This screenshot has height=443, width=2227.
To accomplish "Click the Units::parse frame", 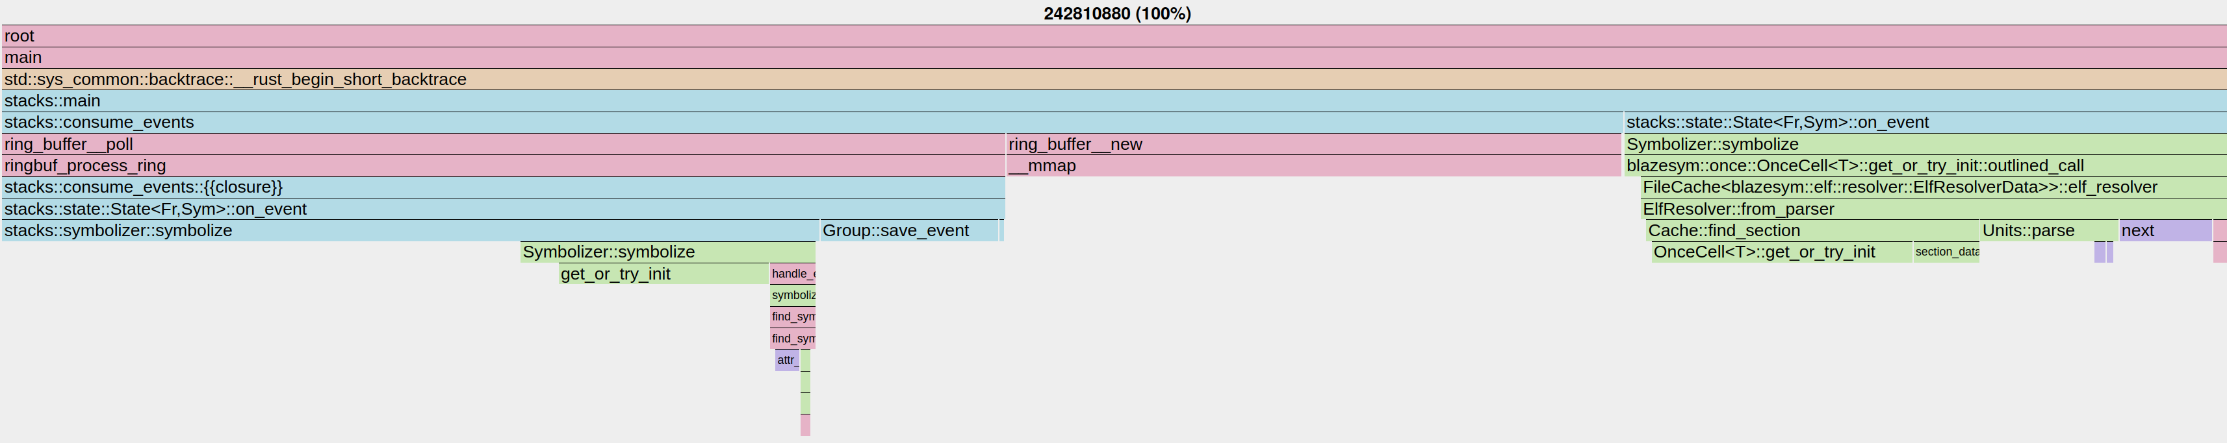I will pos(2048,230).
